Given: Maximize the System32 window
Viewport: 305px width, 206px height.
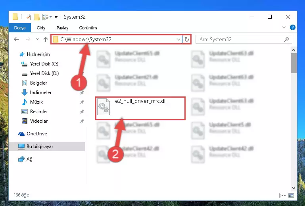Looking at the screenshot, I should tap(270, 17).
